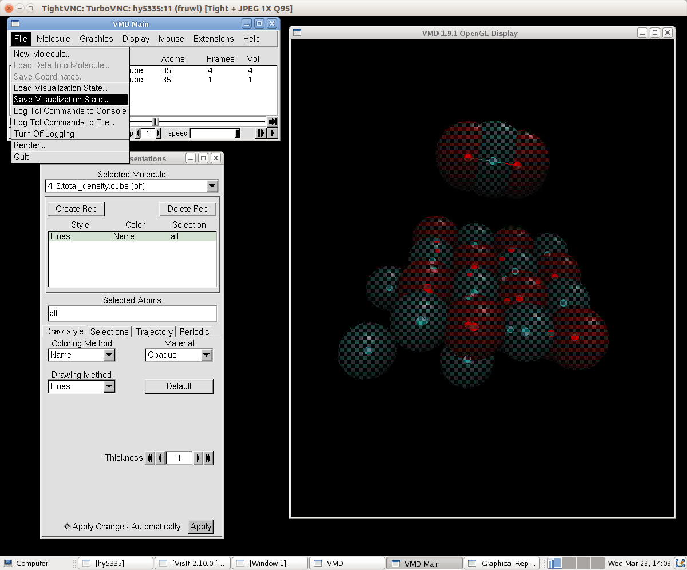
Task: Jump to the last trajectory frame
Action: (273, 121)
